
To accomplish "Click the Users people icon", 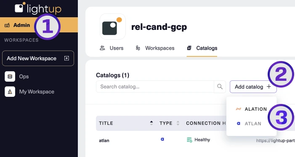I will coord(102,48).
